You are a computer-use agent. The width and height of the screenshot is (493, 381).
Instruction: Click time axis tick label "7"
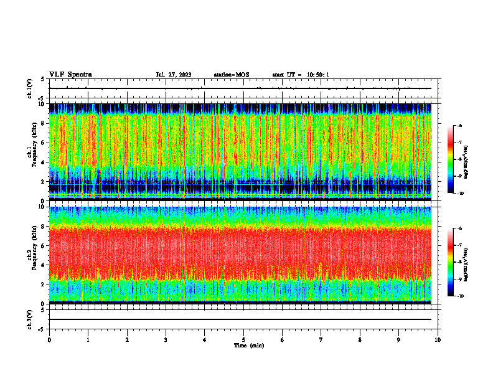point(321,340)
